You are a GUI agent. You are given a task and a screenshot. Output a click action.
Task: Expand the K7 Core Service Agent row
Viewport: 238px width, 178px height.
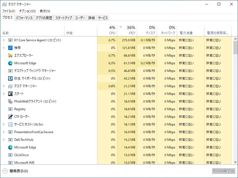[x=4, y=40]
